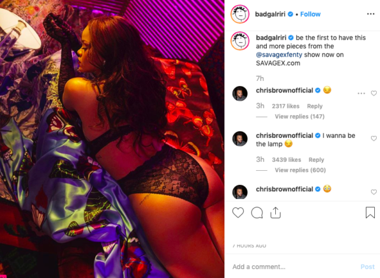Like the third chrisbrownofficial flushed emoji comment

click(374, 192)
